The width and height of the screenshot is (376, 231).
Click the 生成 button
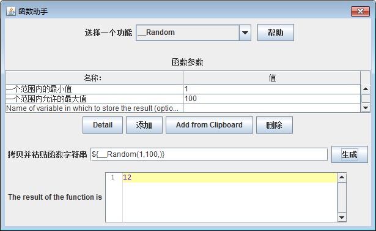click(x=349, y=154)
